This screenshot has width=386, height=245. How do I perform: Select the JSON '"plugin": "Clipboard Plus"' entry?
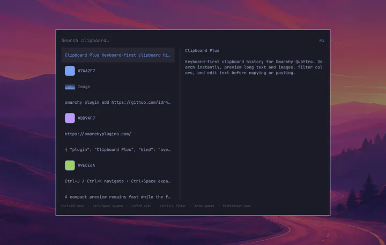point(118,150)
